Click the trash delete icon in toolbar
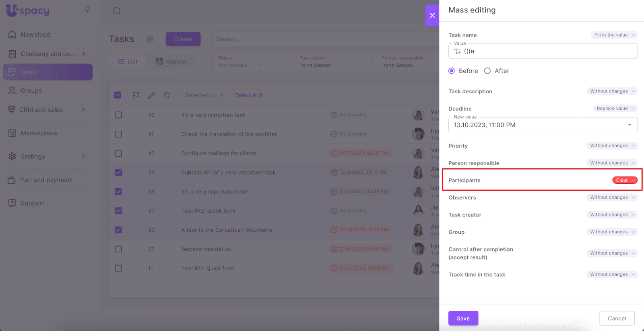The height and width of the screenshot is (331, 644). pos(167,95)
